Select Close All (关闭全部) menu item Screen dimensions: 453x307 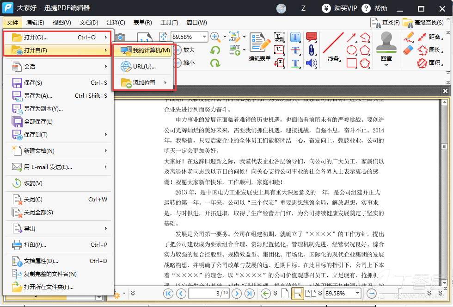coord(58,213)
